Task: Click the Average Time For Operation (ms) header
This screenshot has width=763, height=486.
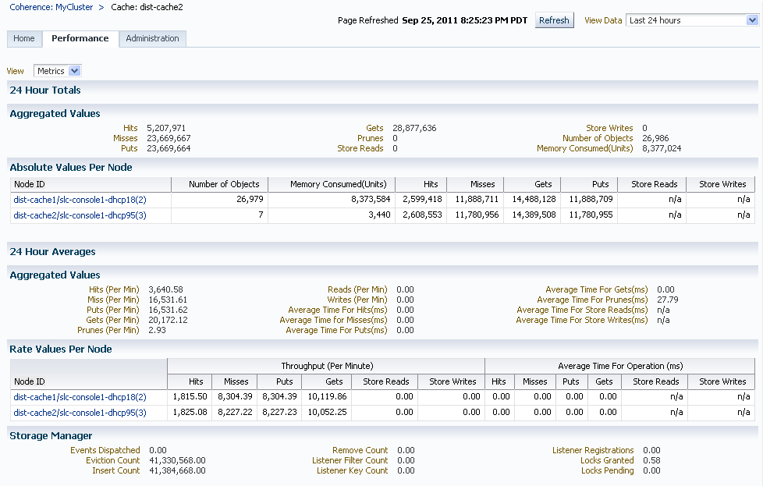Action: click(620, 366)
